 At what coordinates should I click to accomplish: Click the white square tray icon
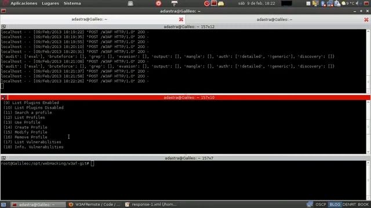308,3
